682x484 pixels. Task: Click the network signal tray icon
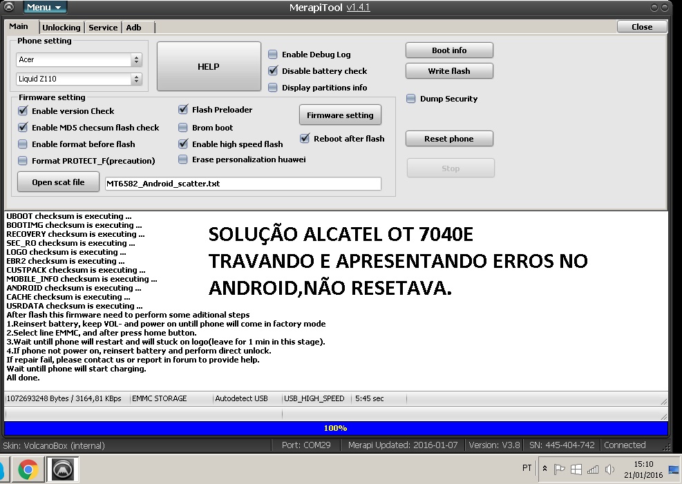tap(592, 470)
